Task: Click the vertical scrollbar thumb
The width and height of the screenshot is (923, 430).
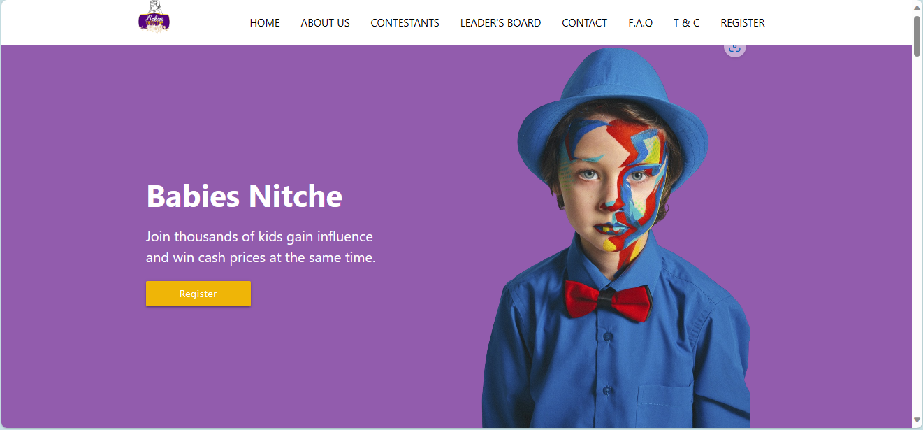Action: tap(917, 35)
